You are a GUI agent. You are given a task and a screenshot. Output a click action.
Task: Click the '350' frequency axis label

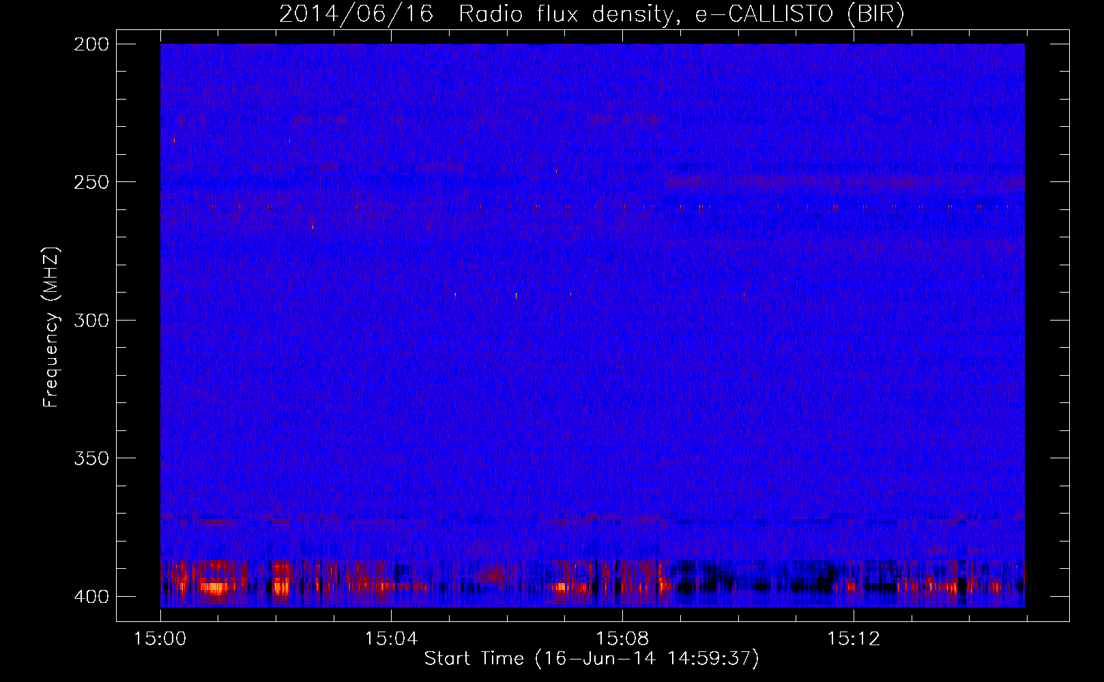tap(91, 458)
